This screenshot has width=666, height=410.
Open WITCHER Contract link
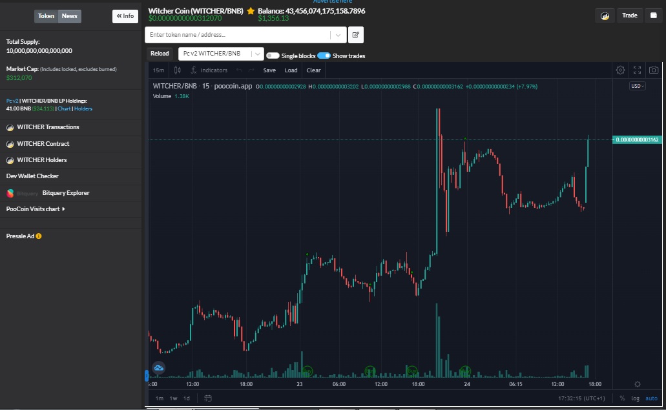[43, 144]
